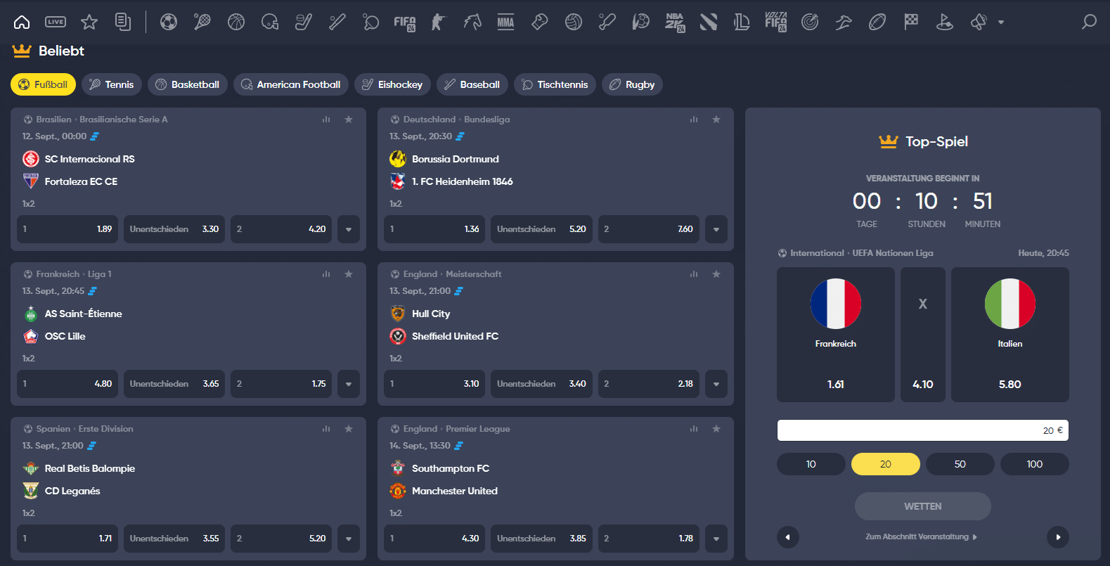Open the Counter-Strike shooter icon
Screen dimensions: 1110x566
click(439, 22)
